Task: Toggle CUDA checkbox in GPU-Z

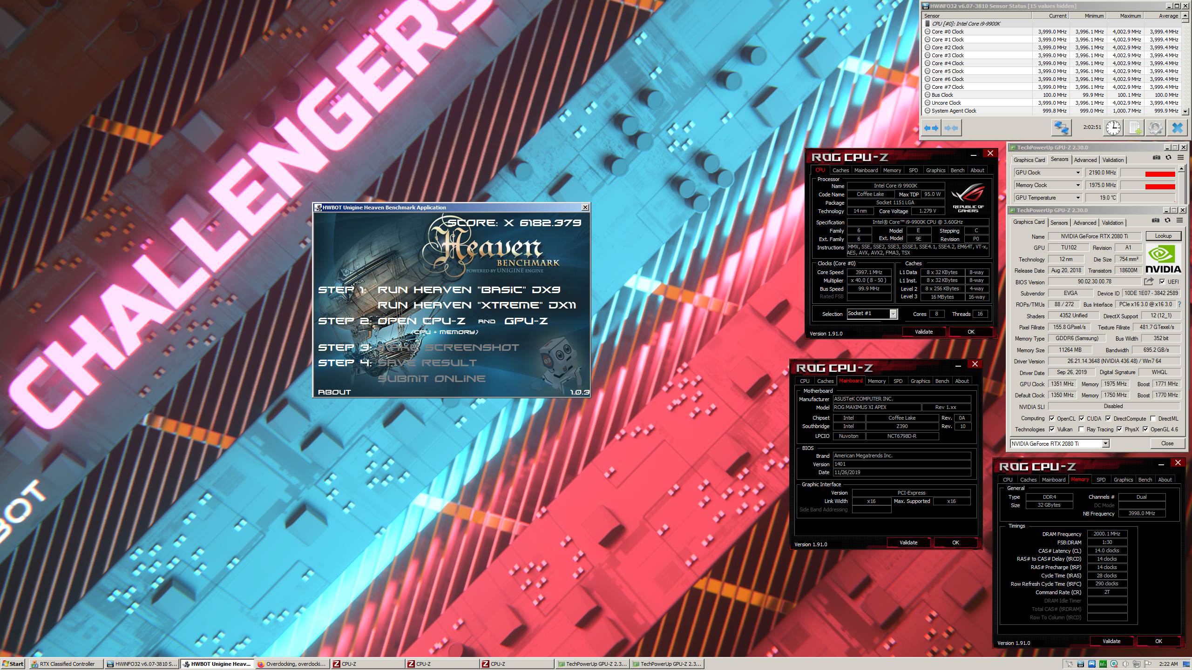Action: 1082,418
